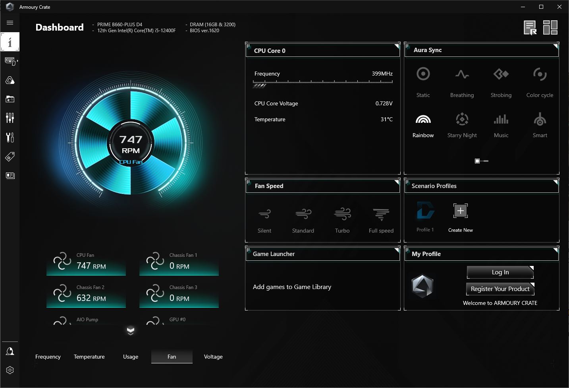Viewport: 569px width, 388px height.
Task: Open the Aura Sync sidebar icon
Action: pos(10,81)
